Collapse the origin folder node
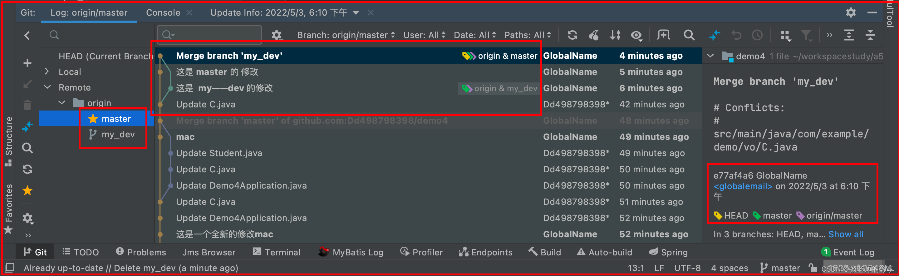 point(62,103)
